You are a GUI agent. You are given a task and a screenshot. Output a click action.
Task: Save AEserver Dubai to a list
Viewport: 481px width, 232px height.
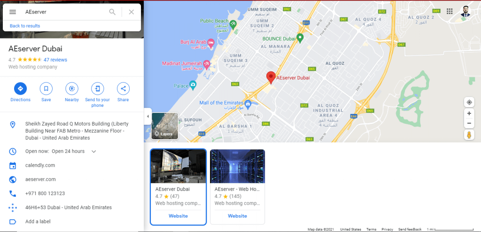point(46,88)
